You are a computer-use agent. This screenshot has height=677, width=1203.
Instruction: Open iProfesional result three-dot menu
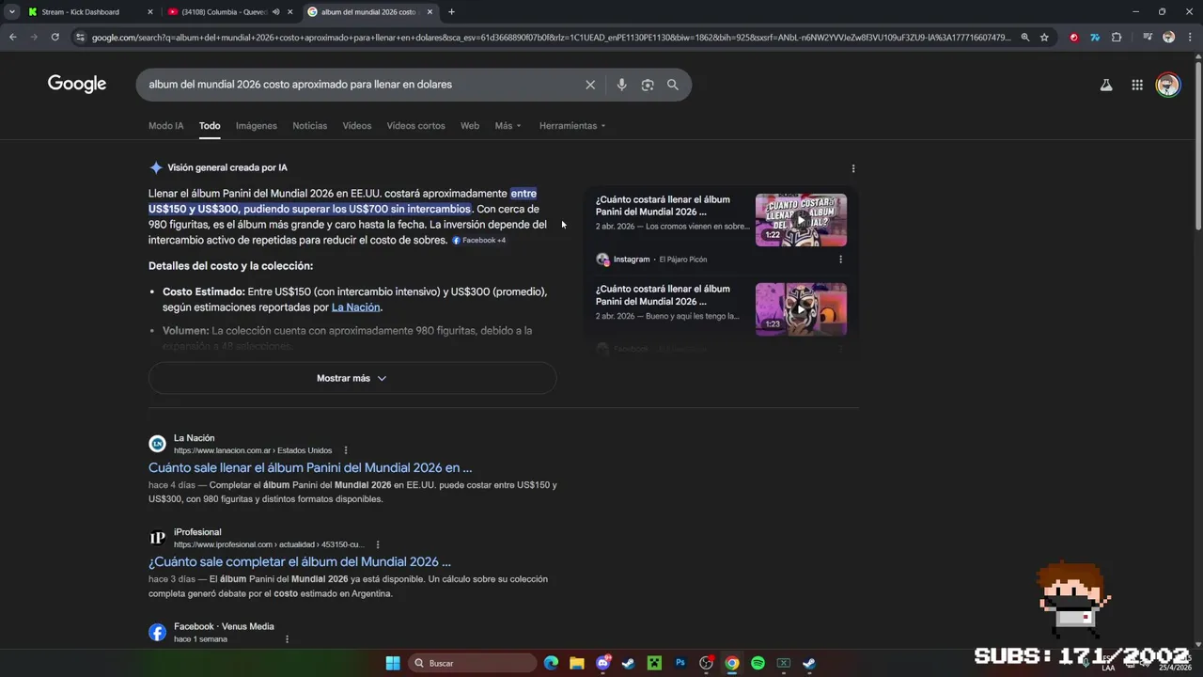tap(378, 544)
